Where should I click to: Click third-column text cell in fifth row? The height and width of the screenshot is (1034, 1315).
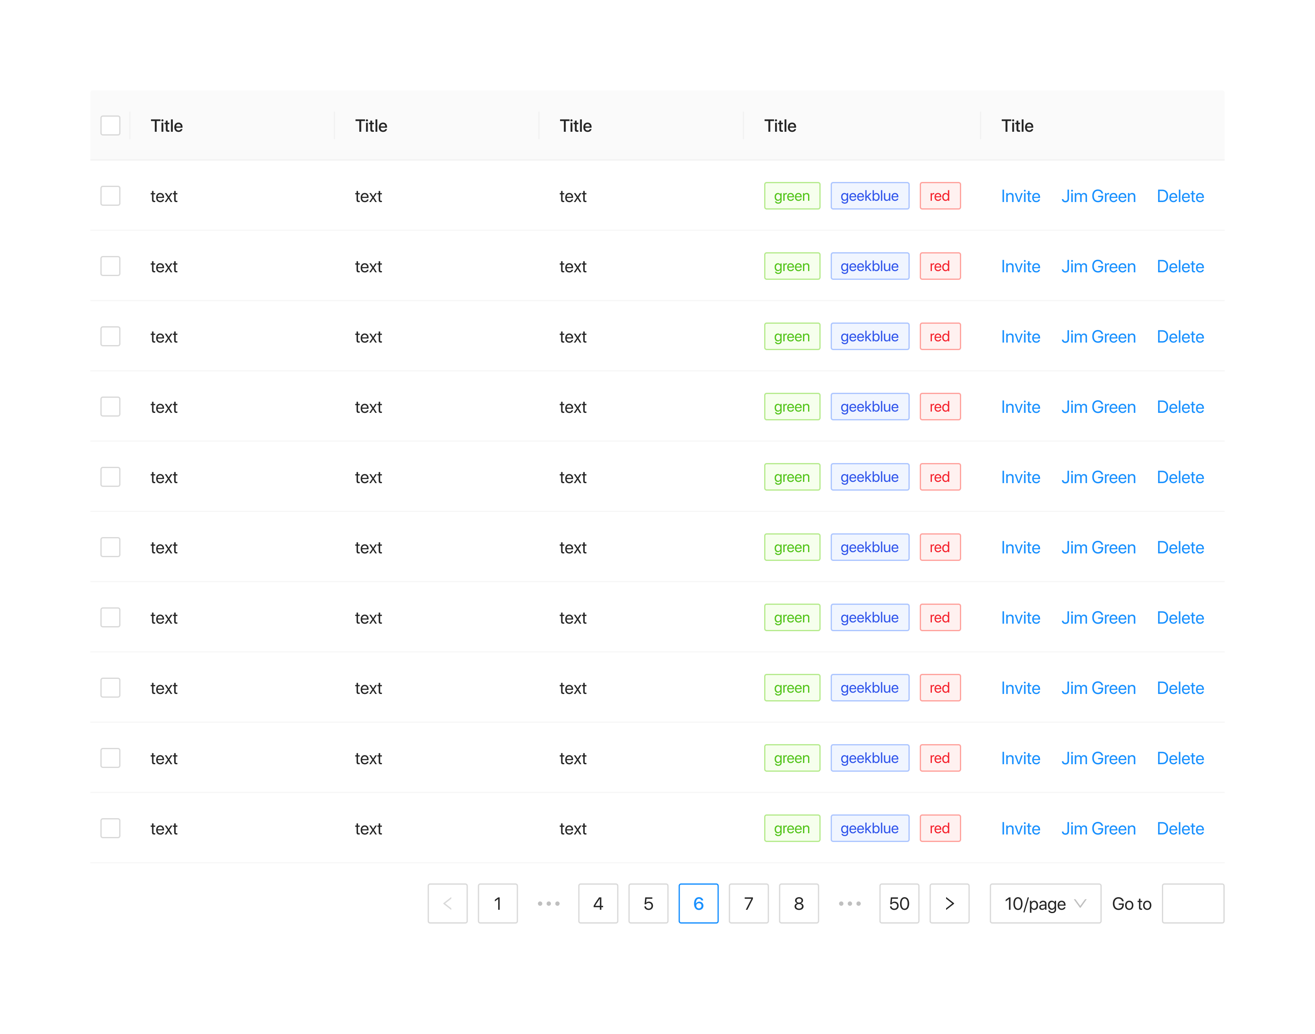(573, 477)
